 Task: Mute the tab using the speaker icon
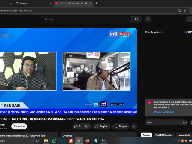click(x=86, y=3)
